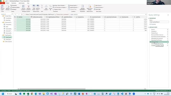Open Use First Row as Headers dropdown

pos(60,7)
